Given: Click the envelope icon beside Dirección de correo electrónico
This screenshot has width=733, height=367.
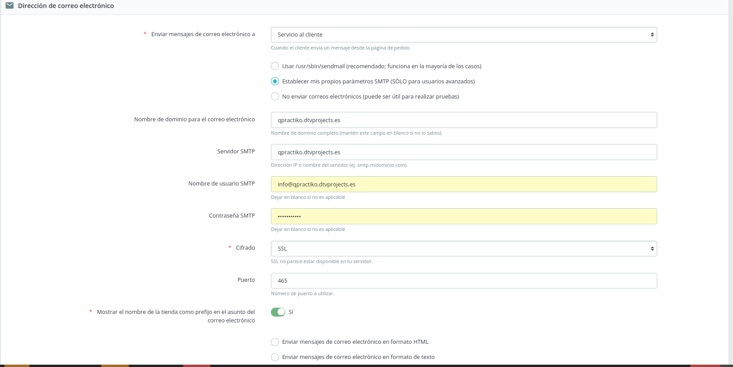Looking at the screenshot, I should [x=9, y=6].
